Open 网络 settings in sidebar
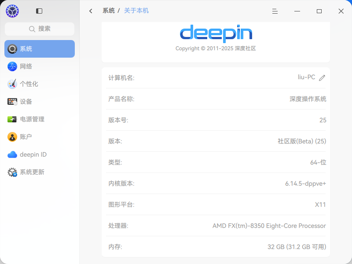 [40, 66]
